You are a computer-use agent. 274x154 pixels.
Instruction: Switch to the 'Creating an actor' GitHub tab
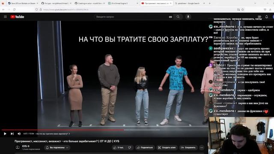89,3
